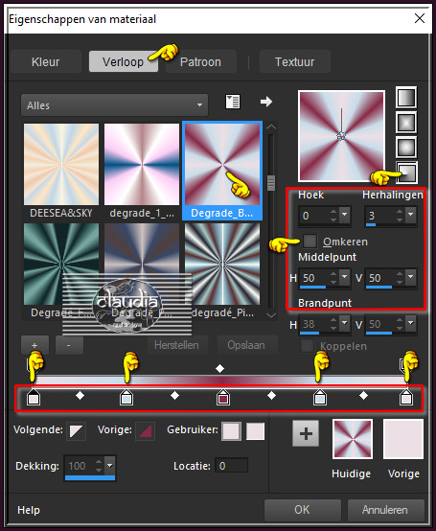The width and height of the screenshot is (436, 531).
Task: Click the gradient color bar
Action: 220,381
